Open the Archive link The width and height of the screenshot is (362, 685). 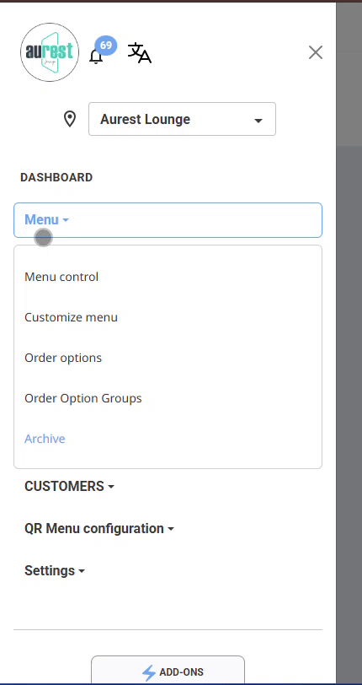click(45, 439)
